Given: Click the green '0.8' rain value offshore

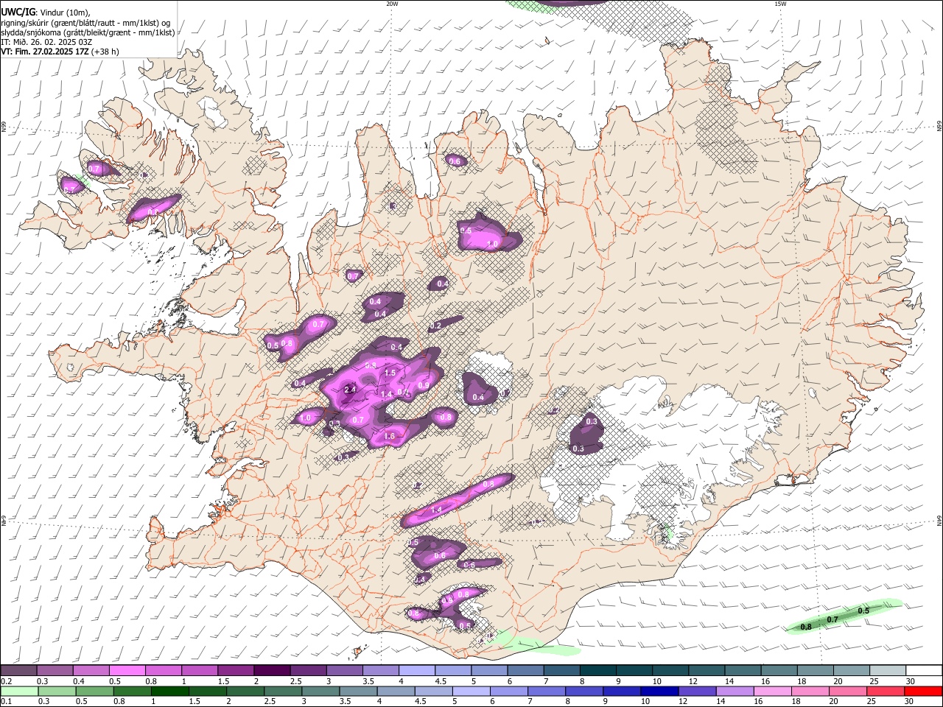Looking at the screenshot, I should click(806, 627).
